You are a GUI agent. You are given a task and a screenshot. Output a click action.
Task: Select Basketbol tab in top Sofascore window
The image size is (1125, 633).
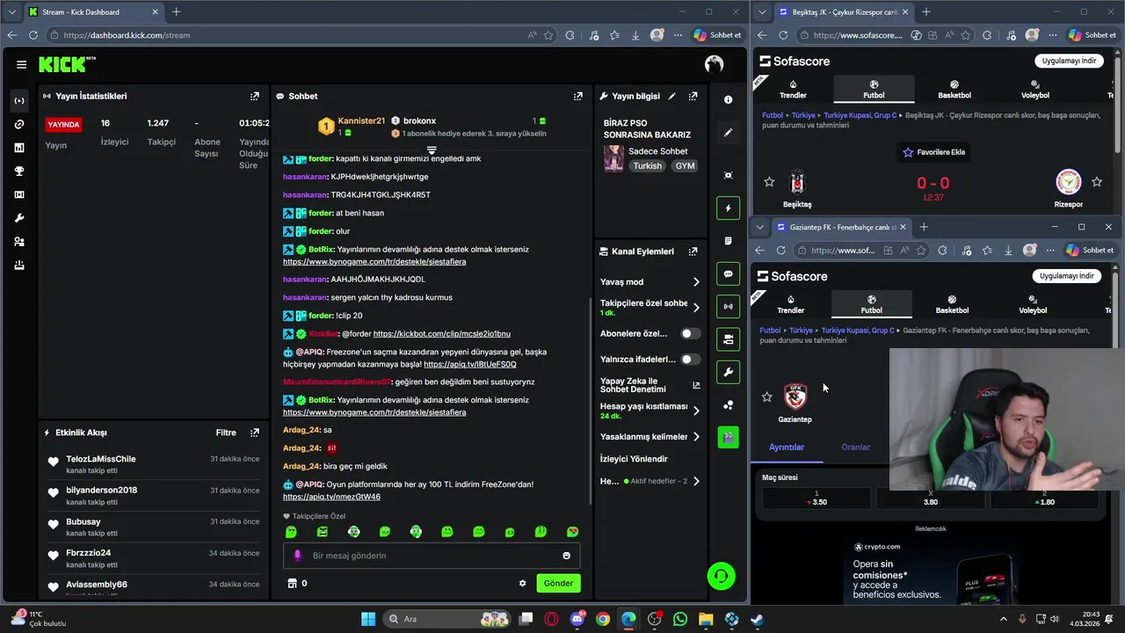click(954, 90)
